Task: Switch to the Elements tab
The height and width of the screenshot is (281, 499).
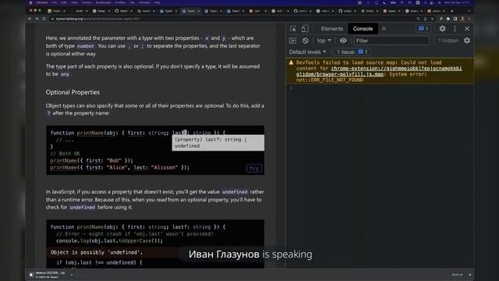Action: click(332, 29)
